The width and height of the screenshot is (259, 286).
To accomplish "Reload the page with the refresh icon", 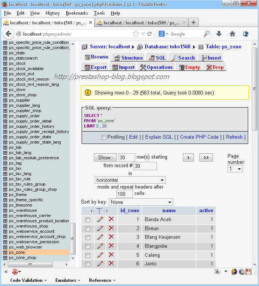I will click(x=150, y=34).
